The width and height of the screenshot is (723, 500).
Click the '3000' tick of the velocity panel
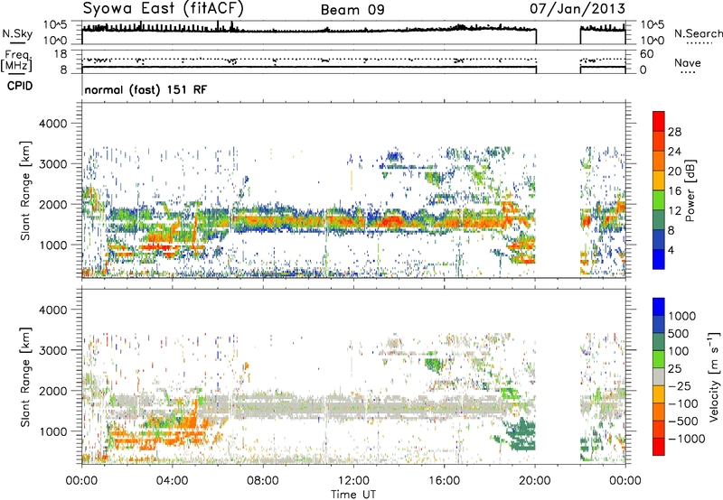click(53, 350)
